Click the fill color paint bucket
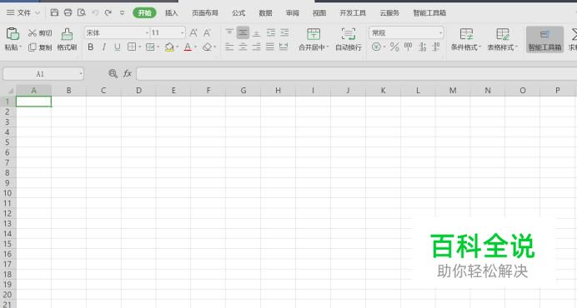Viewport: 577px width, 308px height. pos(169,47)
